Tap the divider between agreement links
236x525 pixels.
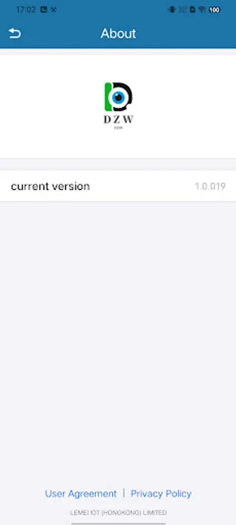click(124, 493)
